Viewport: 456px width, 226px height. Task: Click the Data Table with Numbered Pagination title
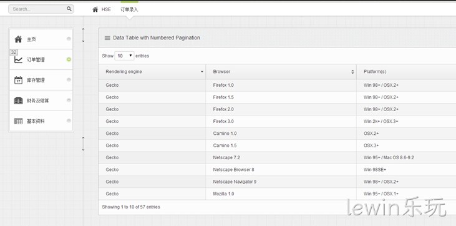coord(157,38)
